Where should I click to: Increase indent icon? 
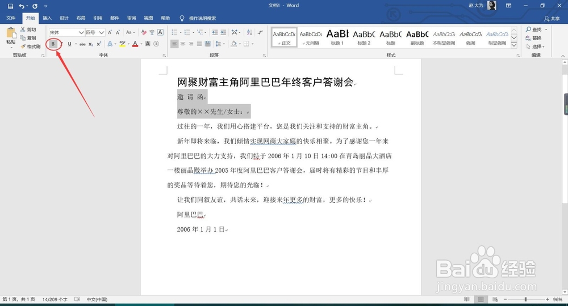(x=223, y=32)
